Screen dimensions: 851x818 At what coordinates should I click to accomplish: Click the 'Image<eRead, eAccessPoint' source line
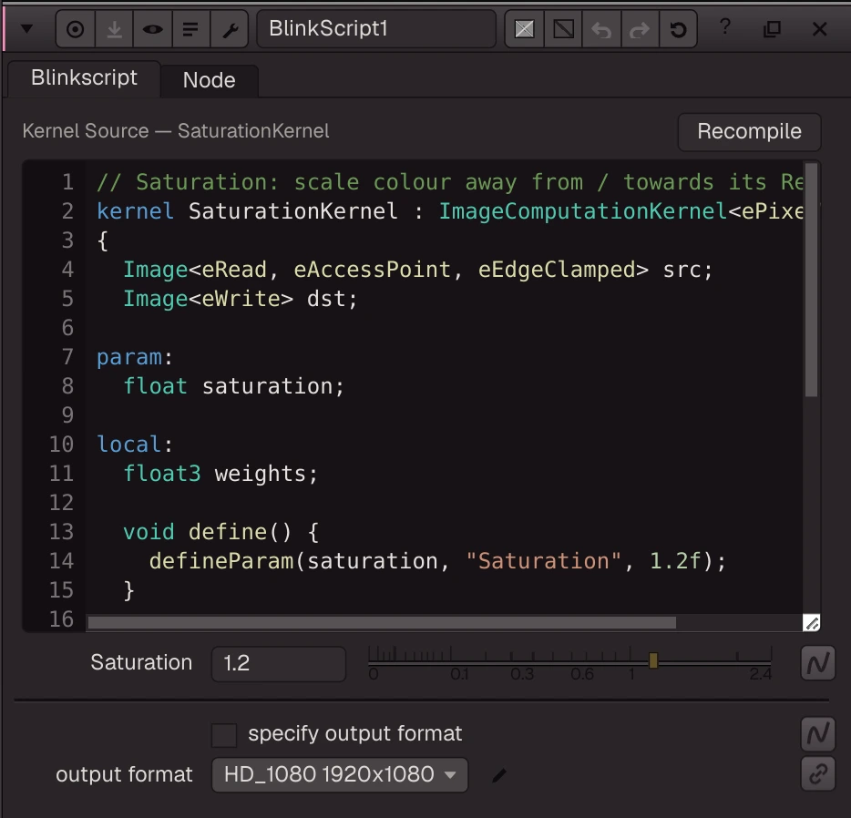tap(418, 270)
